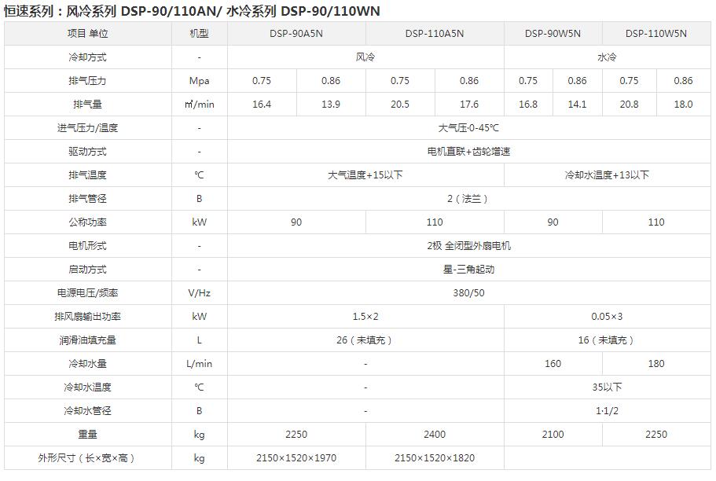
Task: Select the 机型 header cell
Action: (x=199, y=34)
